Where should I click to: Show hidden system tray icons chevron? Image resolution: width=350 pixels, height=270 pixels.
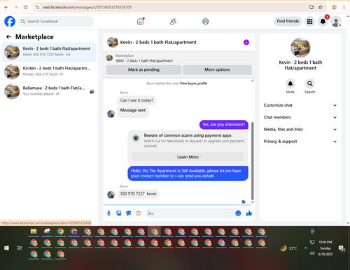tap(305, 248)
